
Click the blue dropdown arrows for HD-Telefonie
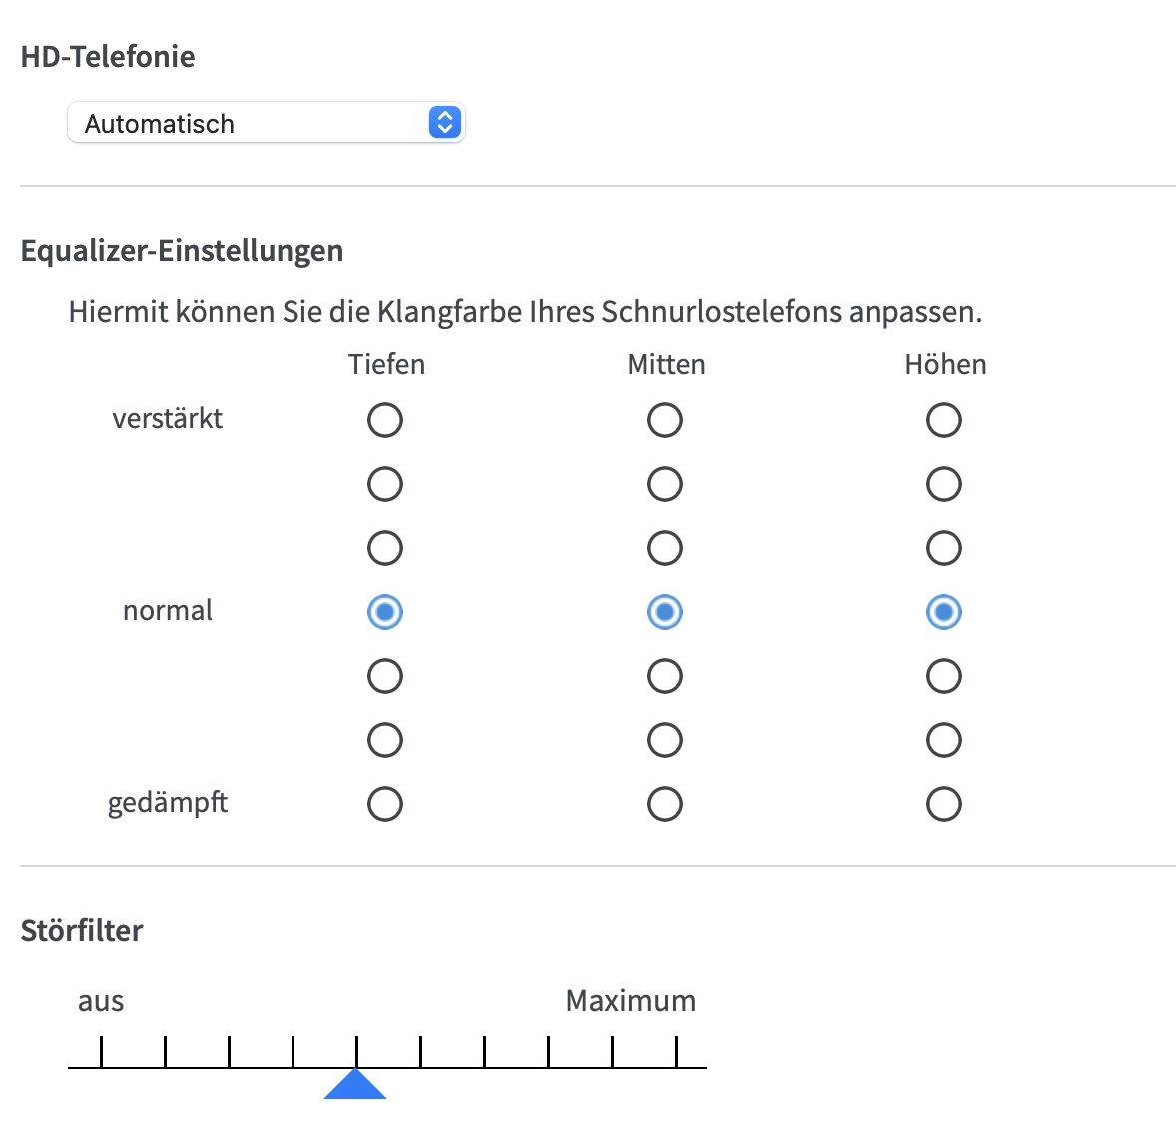click(444, 123)
